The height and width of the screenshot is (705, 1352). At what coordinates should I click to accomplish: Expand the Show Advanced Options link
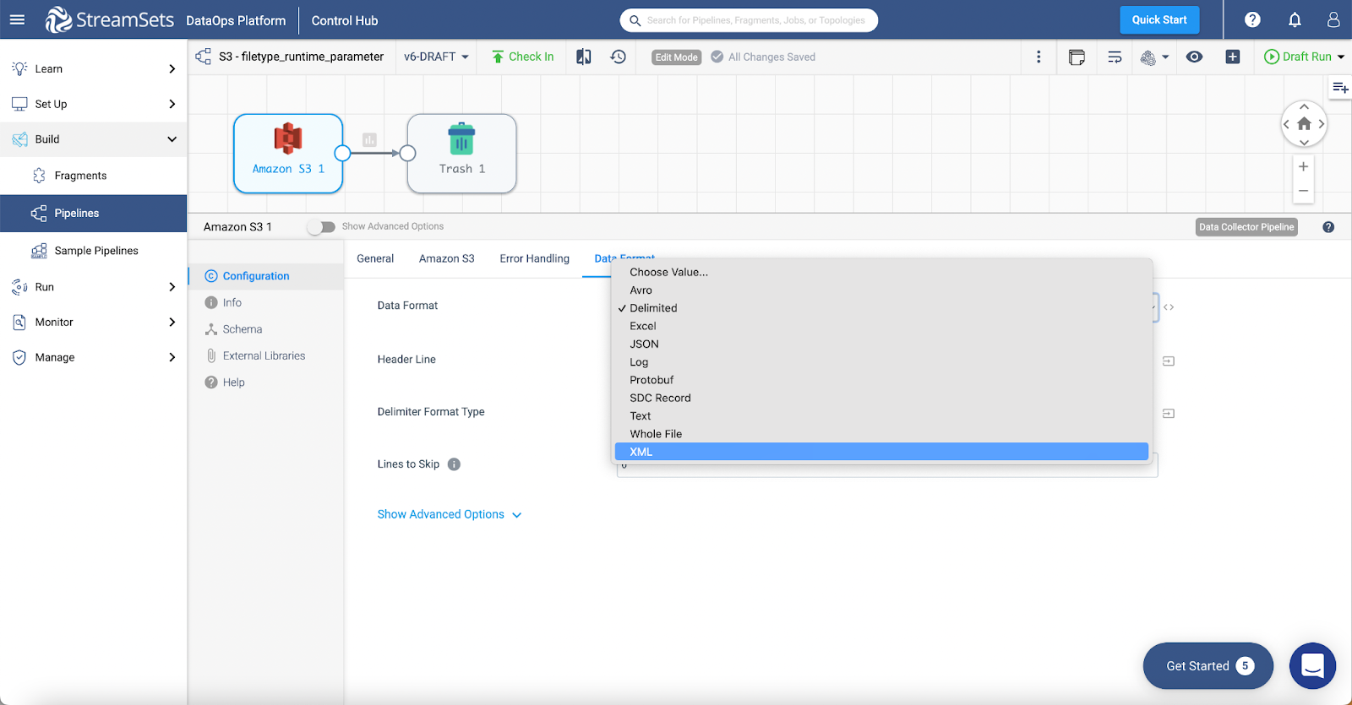(x=450, y=514)
